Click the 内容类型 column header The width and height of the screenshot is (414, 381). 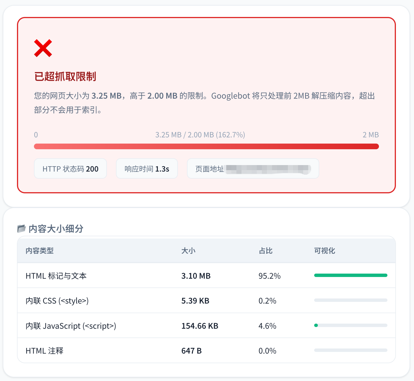coord(40,251)
